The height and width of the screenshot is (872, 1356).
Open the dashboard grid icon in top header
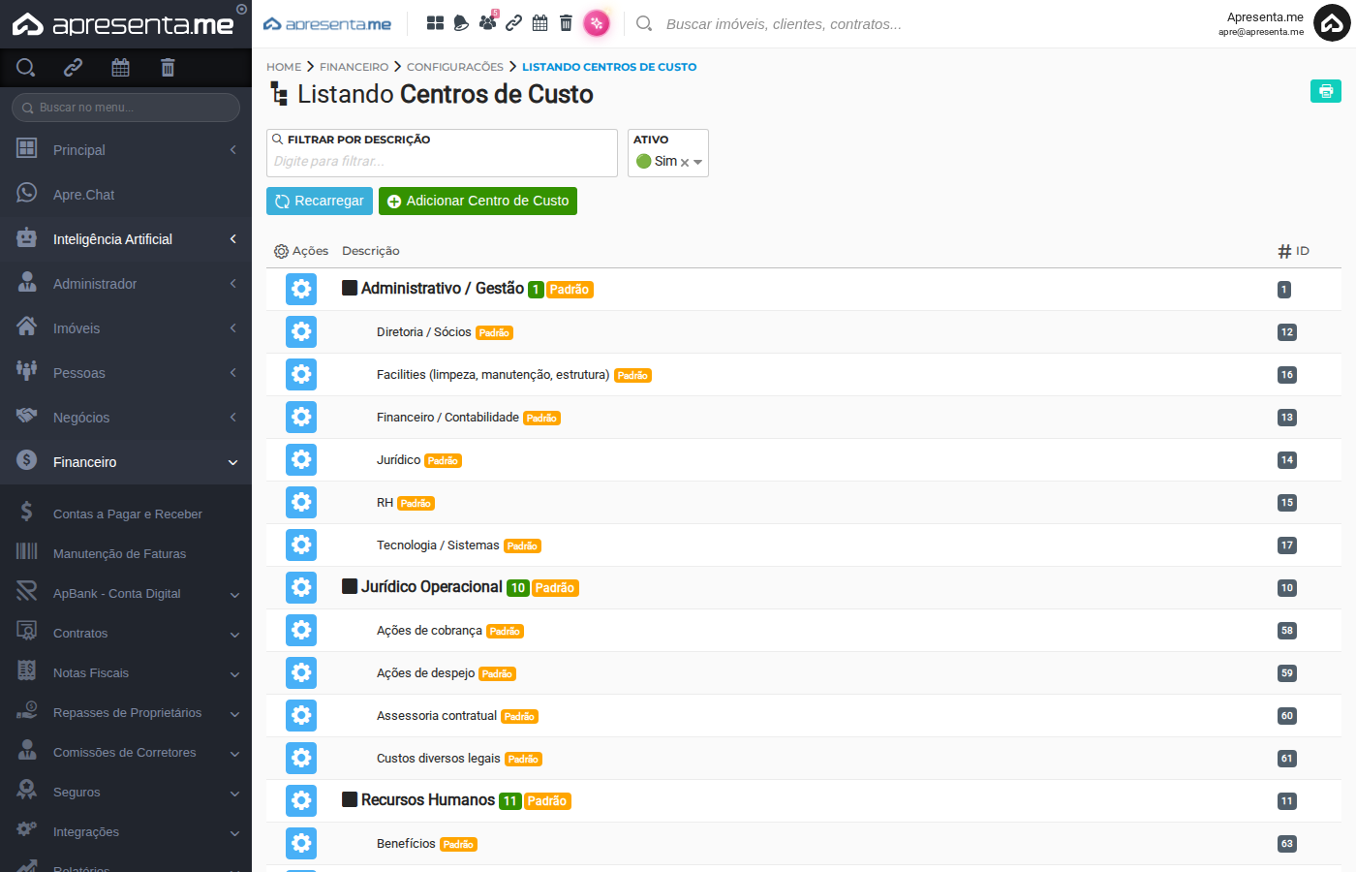pyautogui.click(x=436, y=23)
